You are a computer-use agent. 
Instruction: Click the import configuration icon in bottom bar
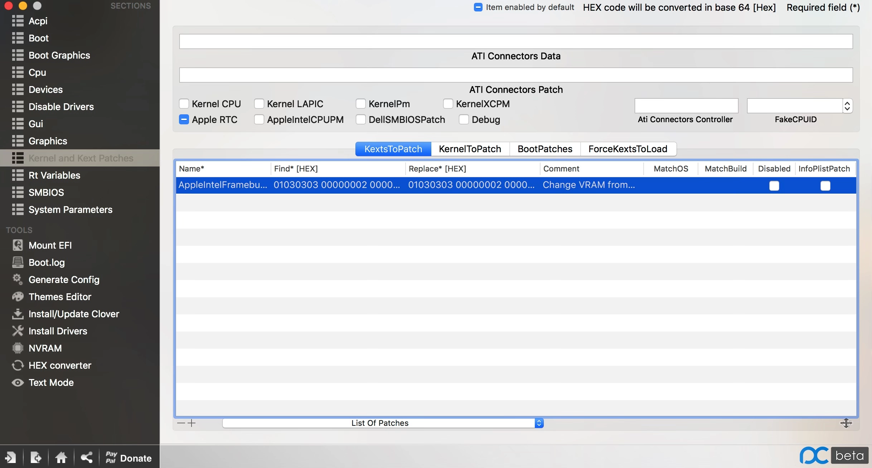tap(10, 457)
